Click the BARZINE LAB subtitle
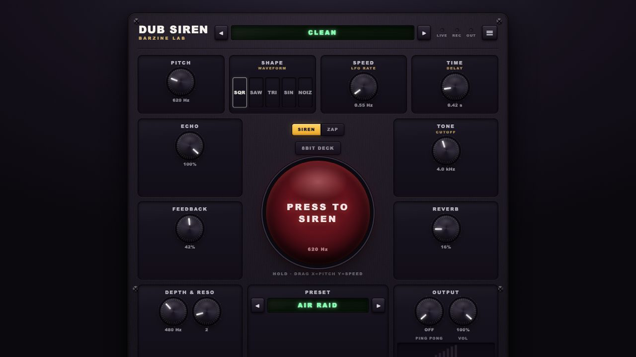This screenshot has height=357, width=636. tap(162, 39)
